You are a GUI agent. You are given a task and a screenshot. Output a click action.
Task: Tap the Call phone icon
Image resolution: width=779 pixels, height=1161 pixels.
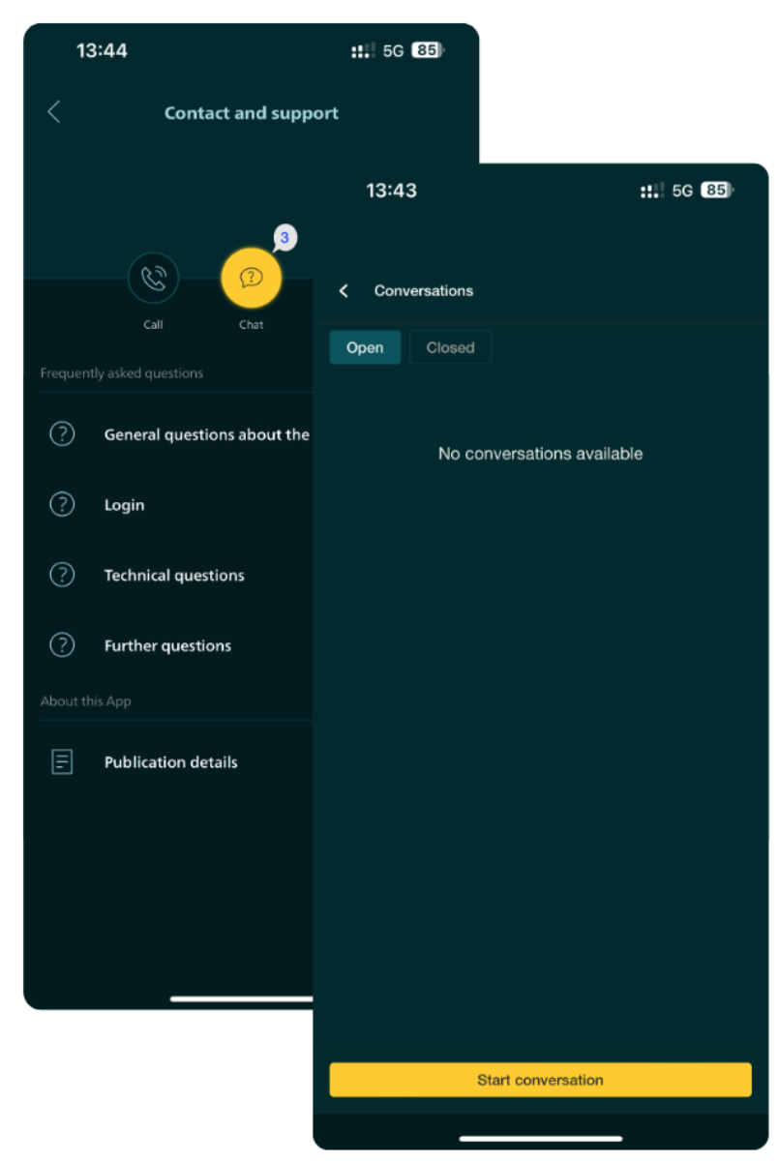point(154,279)
